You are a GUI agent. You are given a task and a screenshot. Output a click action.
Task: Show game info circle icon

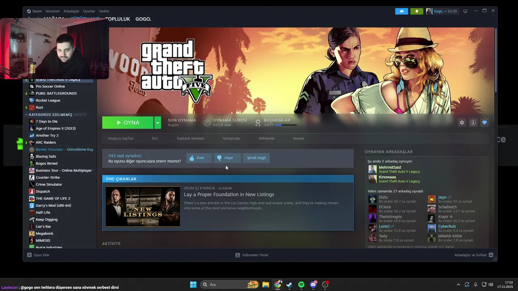[473, 122]
